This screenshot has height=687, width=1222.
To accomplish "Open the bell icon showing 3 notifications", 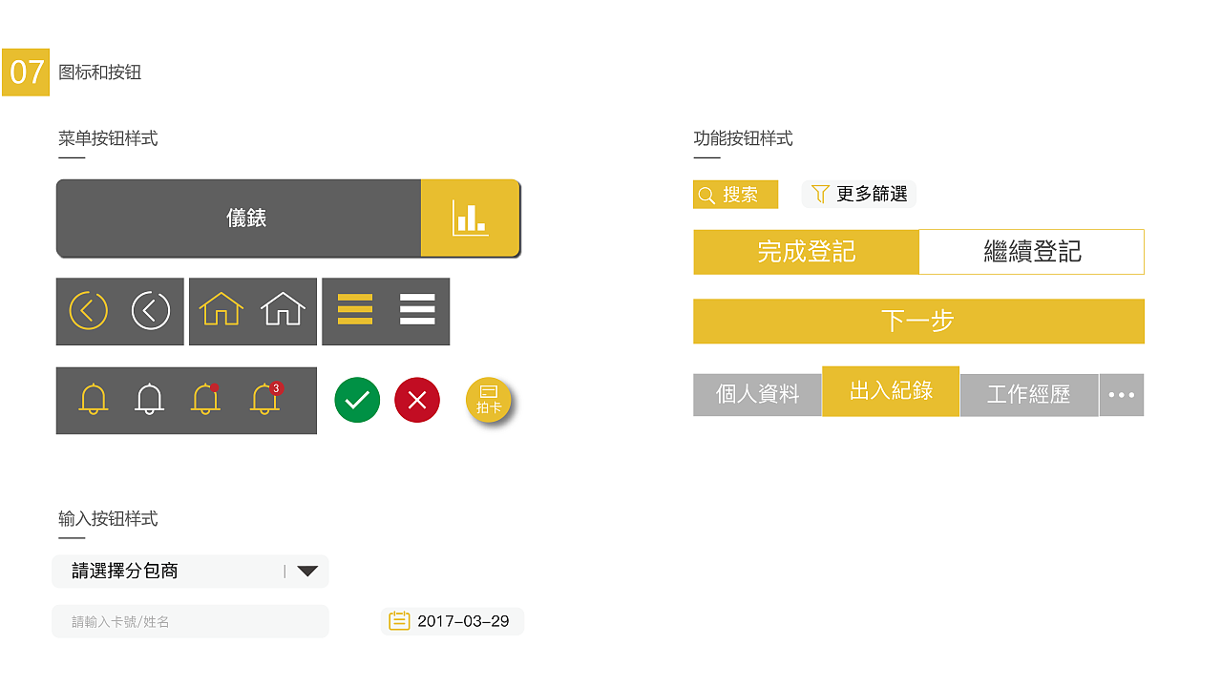I will click(264, 400).
